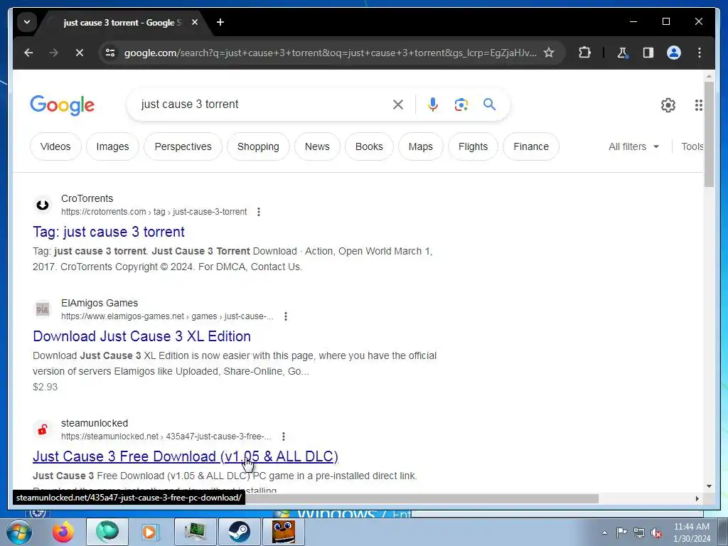Open the network tray icon
The height and width of the screenshot is (546, 728).
click(639, 532)
